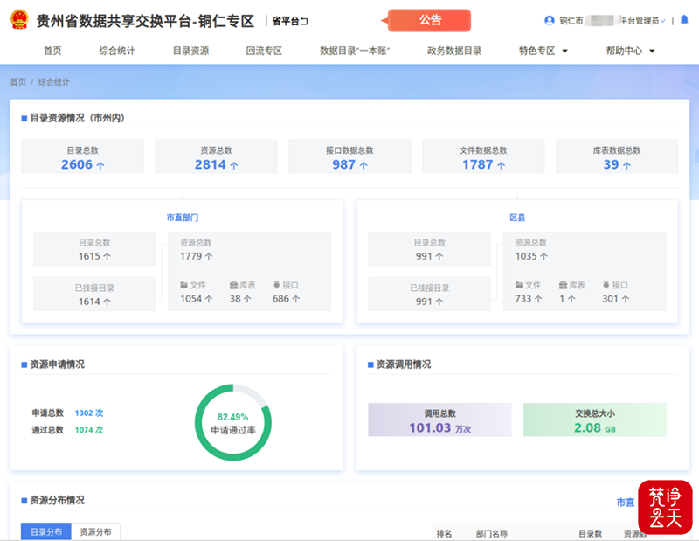
Task: Click the notification bell icon
Action: pos(683,20)
